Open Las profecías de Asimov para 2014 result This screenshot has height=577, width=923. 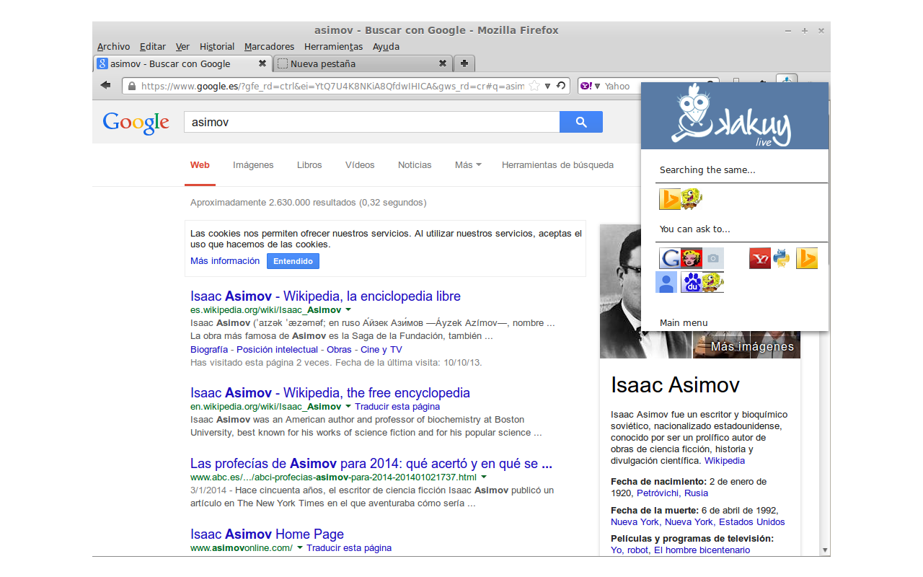point(371,464)
